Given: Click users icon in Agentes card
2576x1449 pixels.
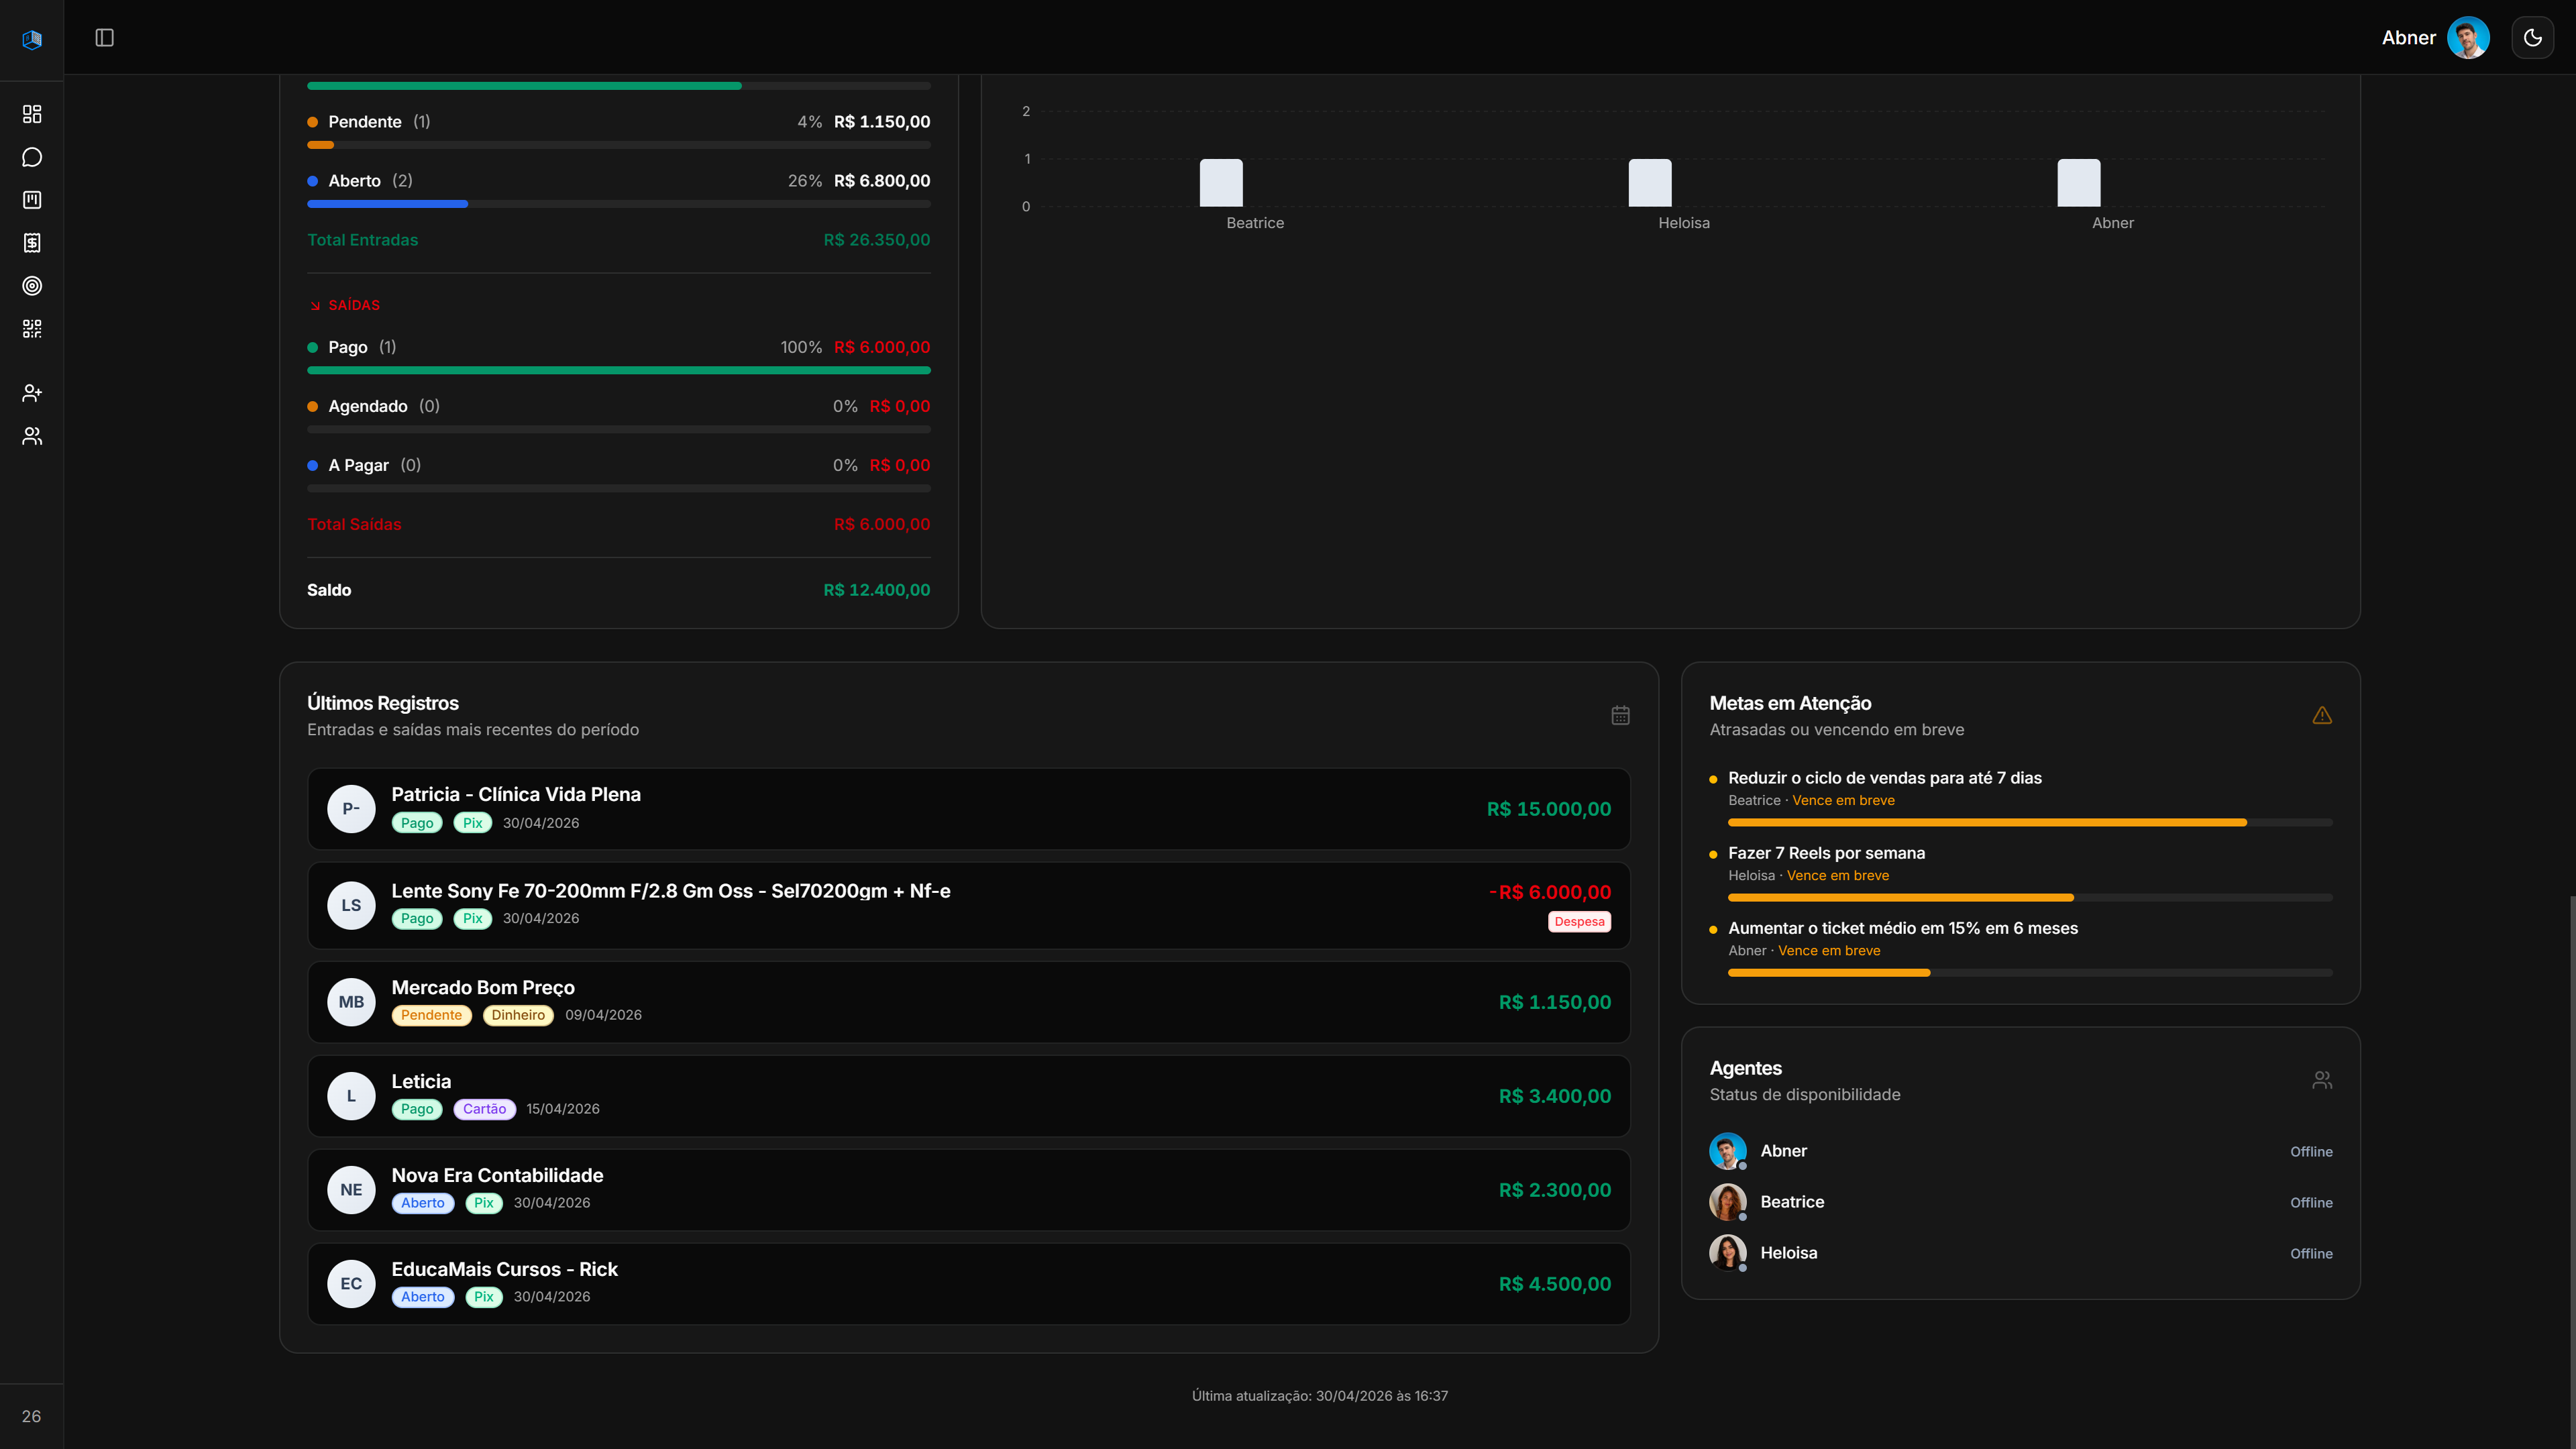Looking at the screenshot, I should [x=2322, y=1080].
